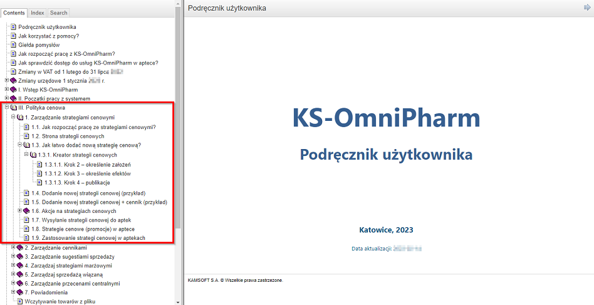This screenshot has width=594, height=305.
Task: Click scrollbar down arrow in contents panel
Action: [178, 302]
